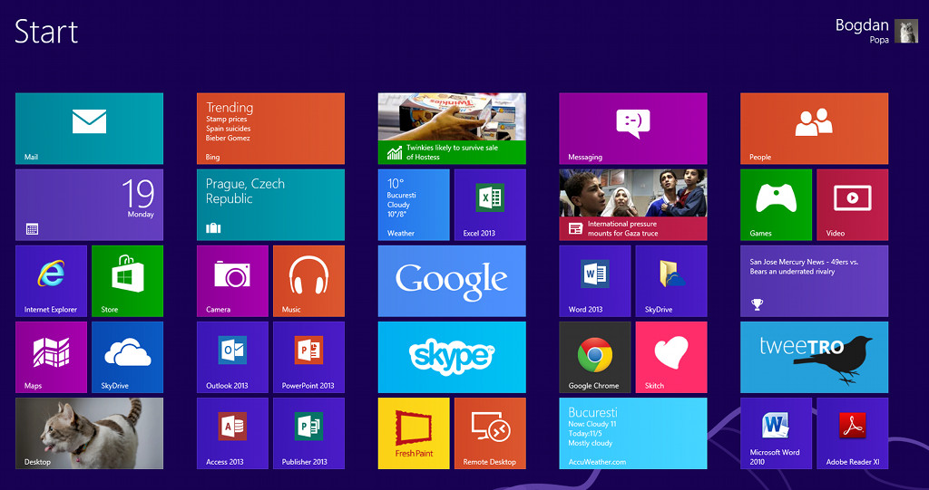Open the Messaging tile
The height and width of the screenshot is (490, 929).
[633, 129]
